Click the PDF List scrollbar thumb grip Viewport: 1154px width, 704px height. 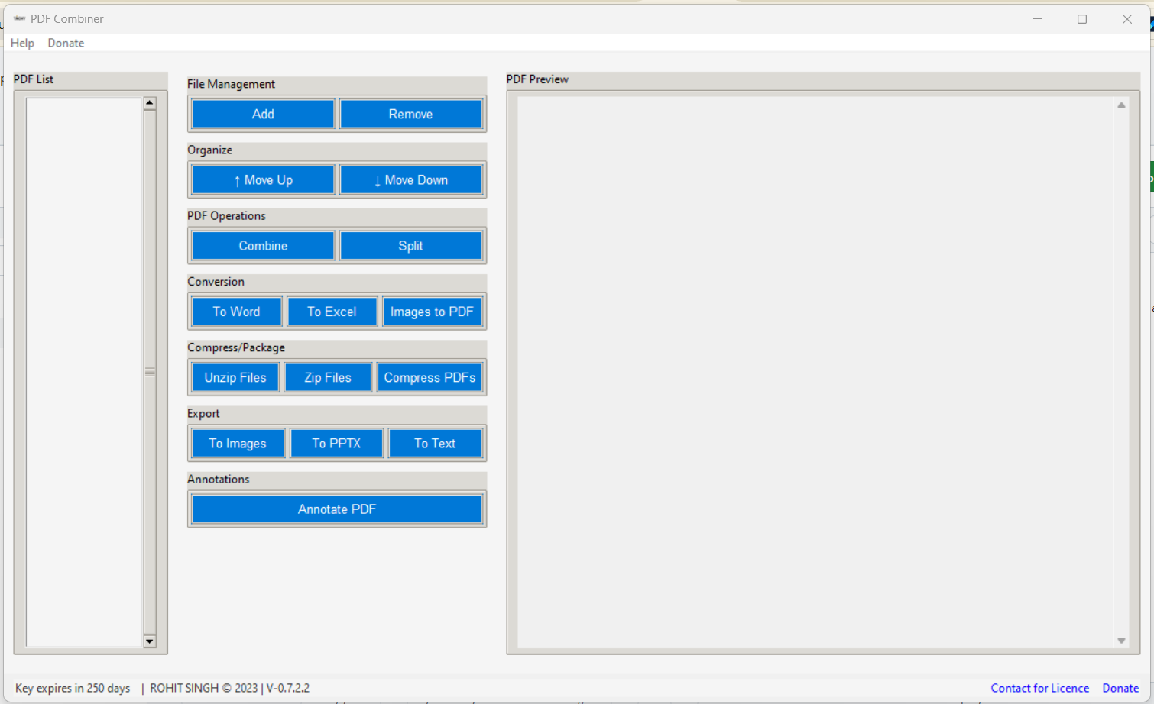click(150, 372)
